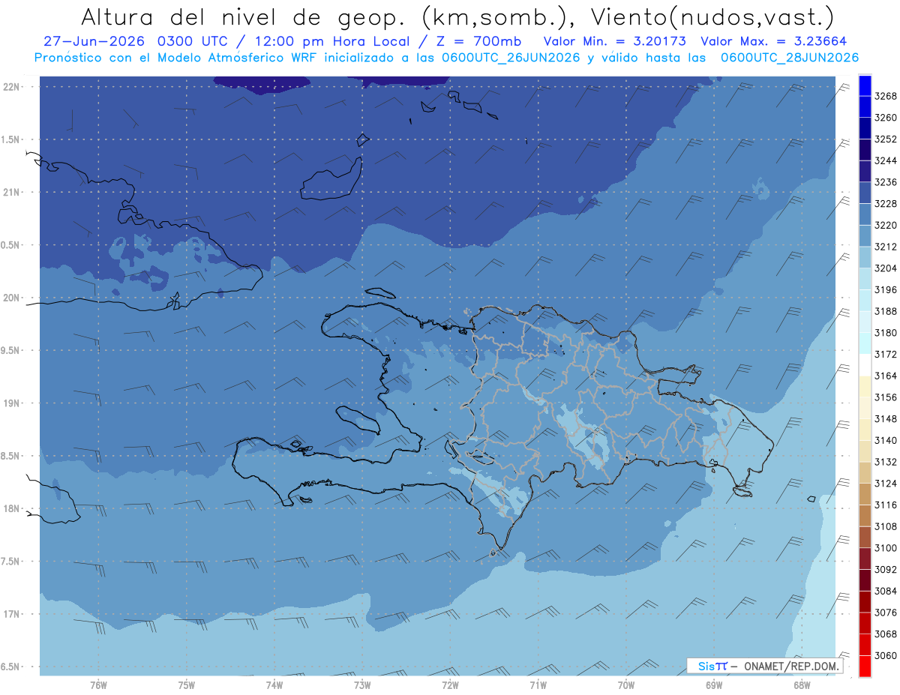Click the legend swatch between 3244 and 3236
The image size is (900, 695).
(864, 172)
